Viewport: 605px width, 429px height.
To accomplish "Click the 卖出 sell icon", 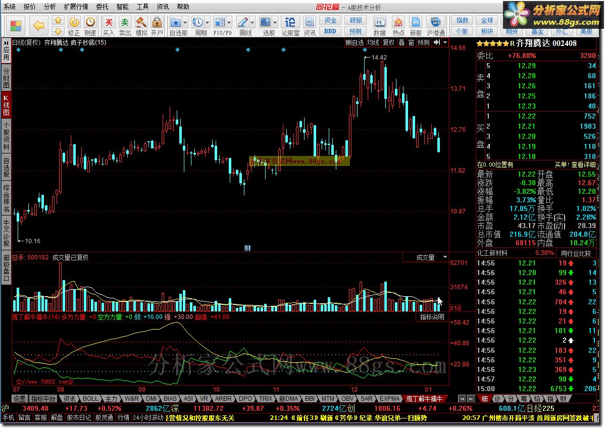I will [x=125, y=26].
